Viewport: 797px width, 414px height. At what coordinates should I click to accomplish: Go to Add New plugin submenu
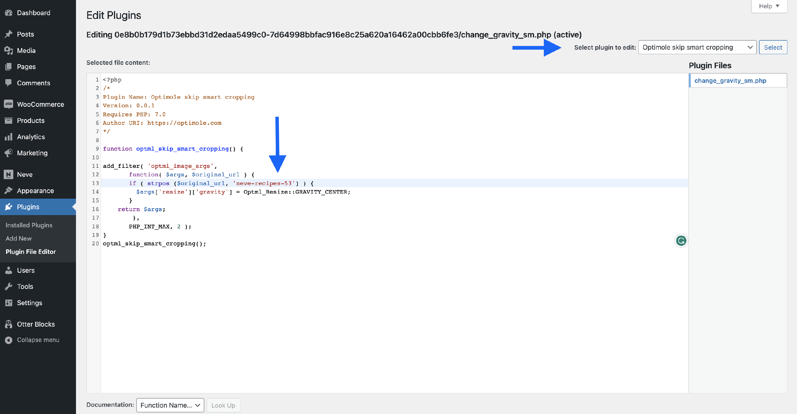[19, 238]
